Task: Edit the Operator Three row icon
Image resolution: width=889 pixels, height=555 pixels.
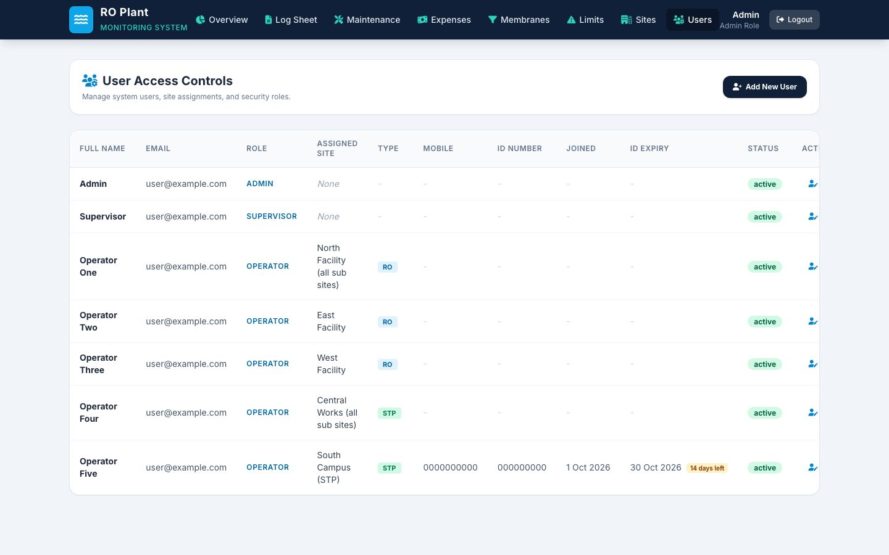Action: pos(812,364)
